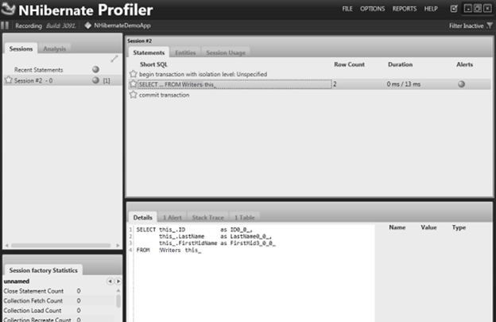Open the 1 Table tab
Screen dimensions: 496x322
pyautogui.click(x=244, y=218)
